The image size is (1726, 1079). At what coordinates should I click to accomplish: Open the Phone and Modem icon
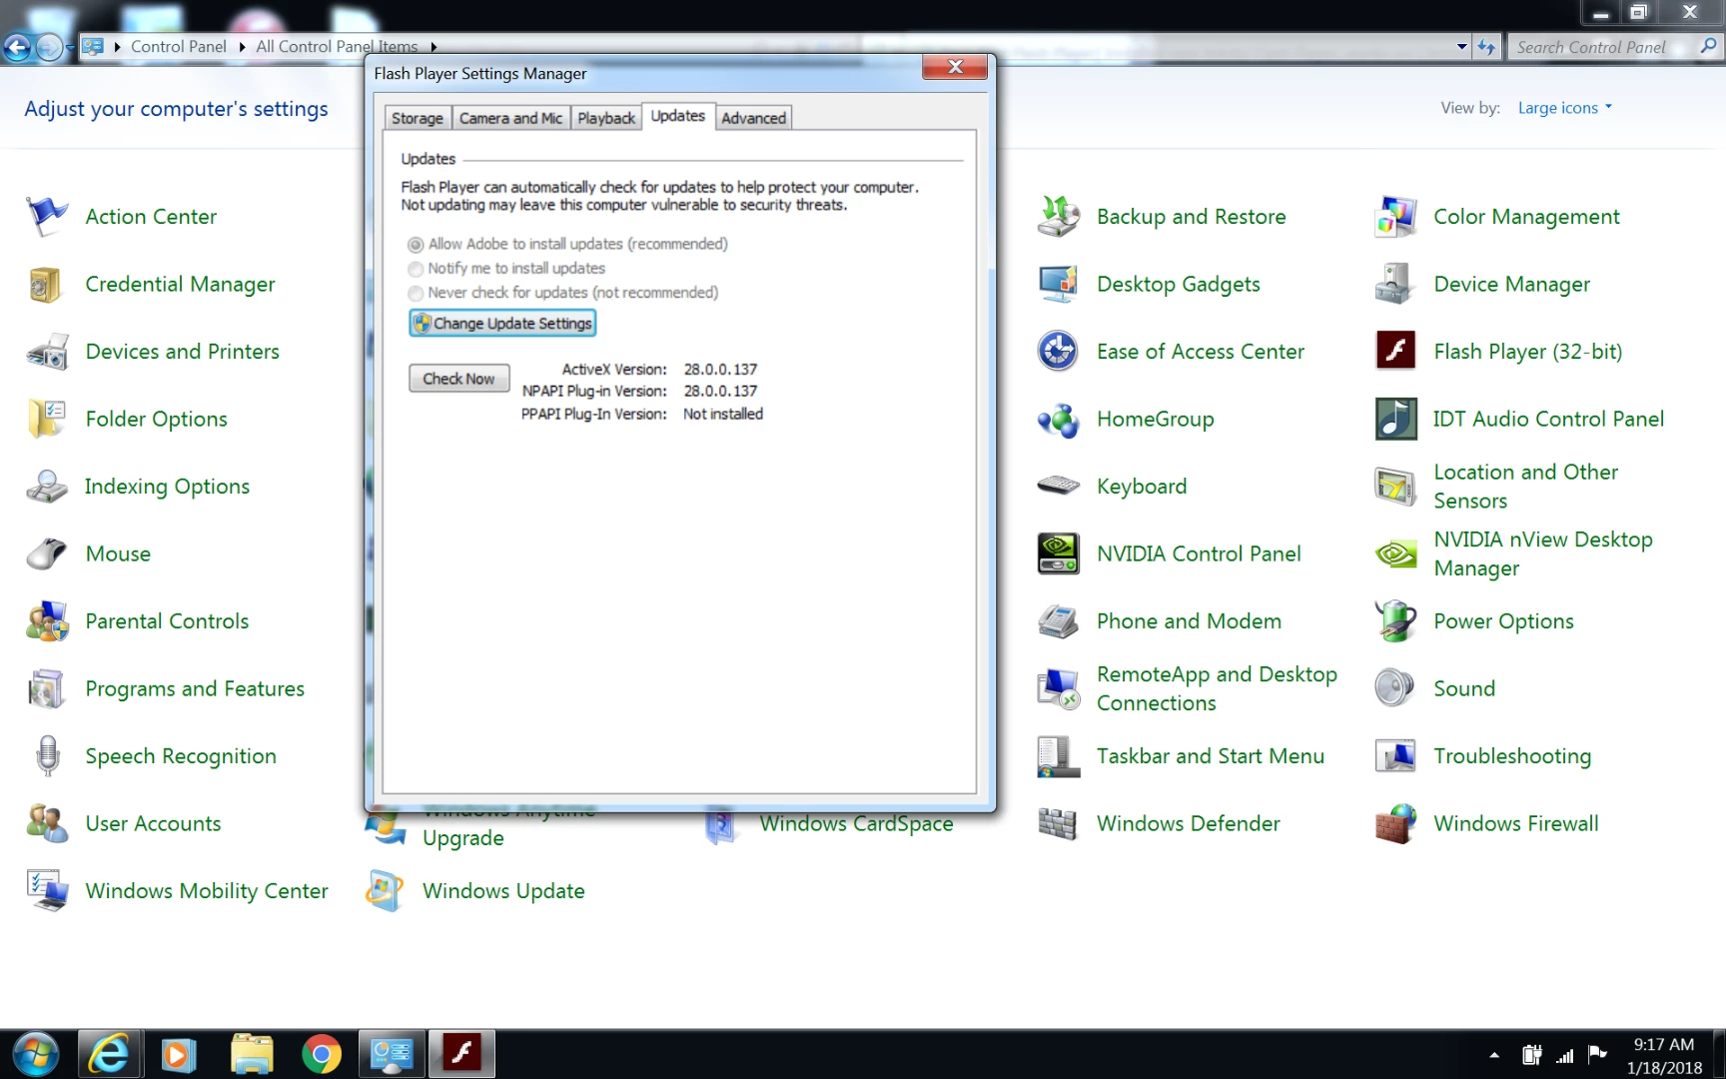point(1059,620)
